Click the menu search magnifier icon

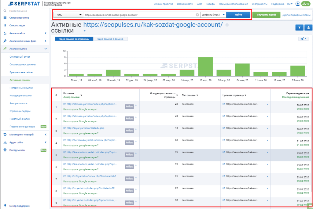coord(5,11)
